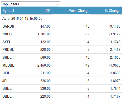Click the As of 2016-04-18 timestamp row

61,18
